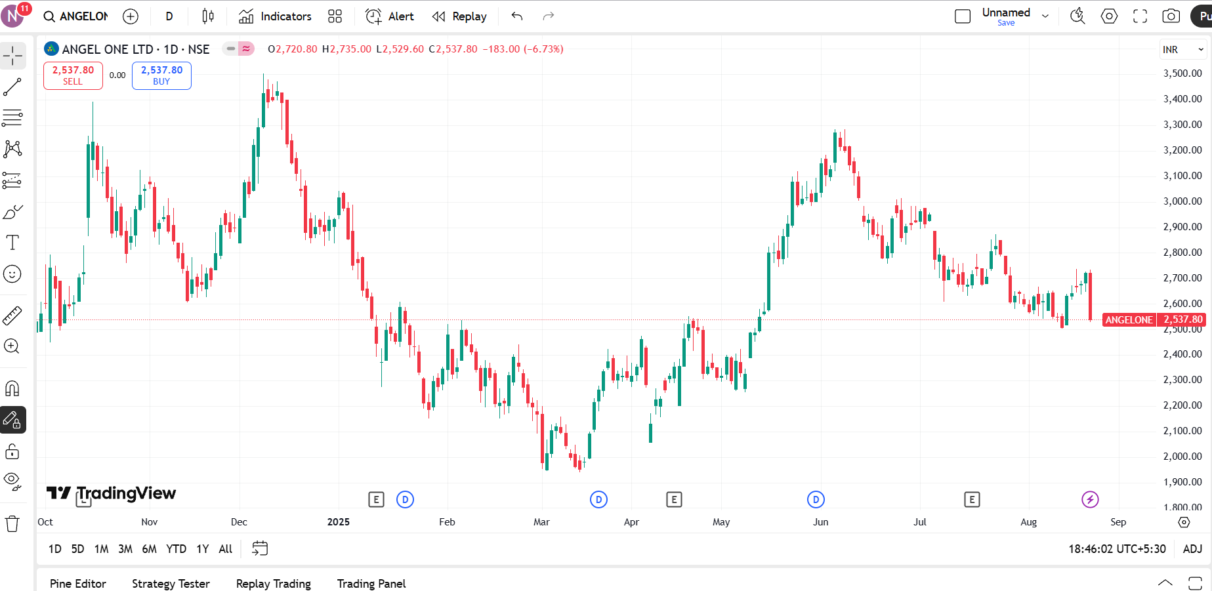Create an Alert
Image resolution: width=1212 pixels, height=591 pixels.
(x=390, y=16)
